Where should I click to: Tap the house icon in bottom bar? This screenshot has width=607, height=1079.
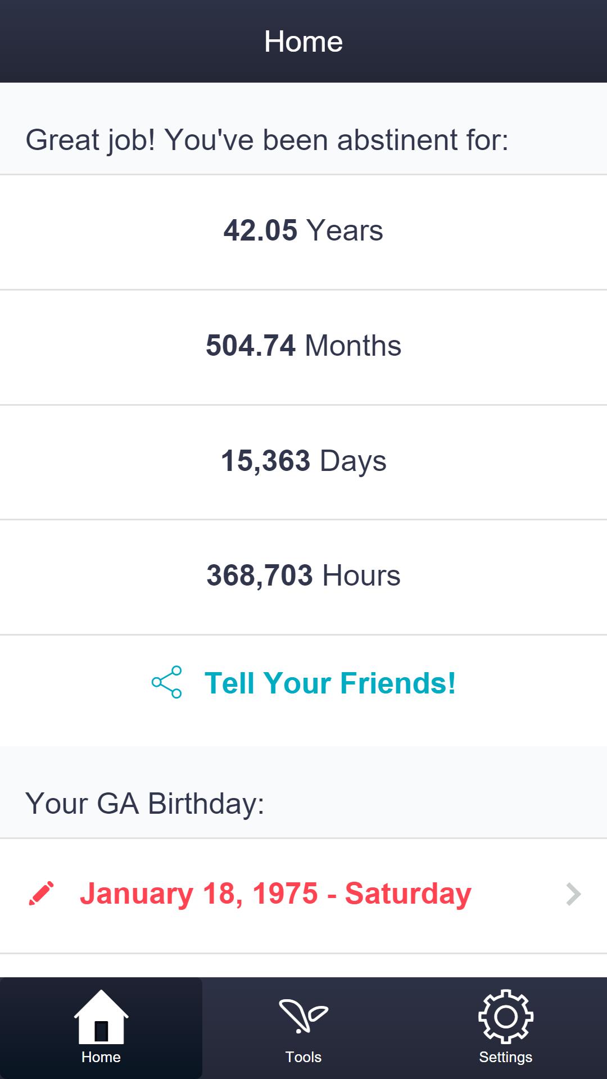[x=101, y=1017]
